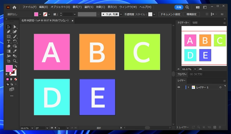Select the Pen tool
Screen dimensions: 231x134
point(8,32)
